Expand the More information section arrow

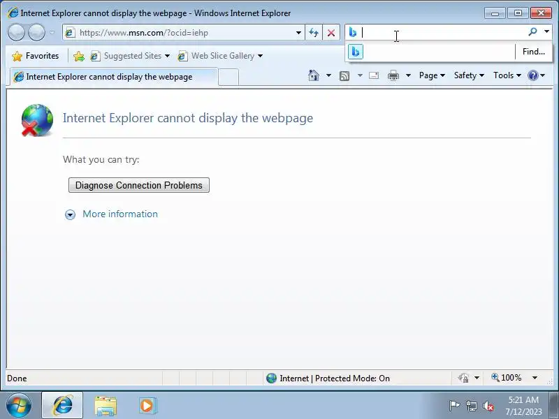[71, 214]
